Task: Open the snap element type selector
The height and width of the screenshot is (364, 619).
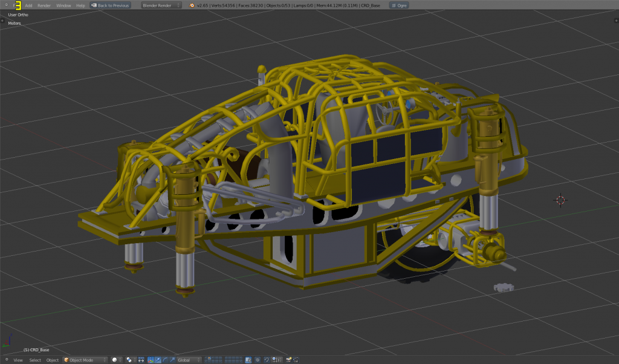Action: [x=277, y=360]
